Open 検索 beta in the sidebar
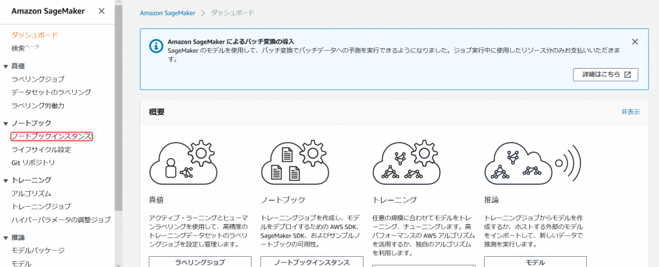The width and height of the screenshot is (659, 267). [x=25, y=47]
